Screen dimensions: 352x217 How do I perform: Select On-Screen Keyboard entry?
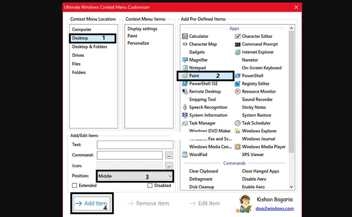coord(261,68)
